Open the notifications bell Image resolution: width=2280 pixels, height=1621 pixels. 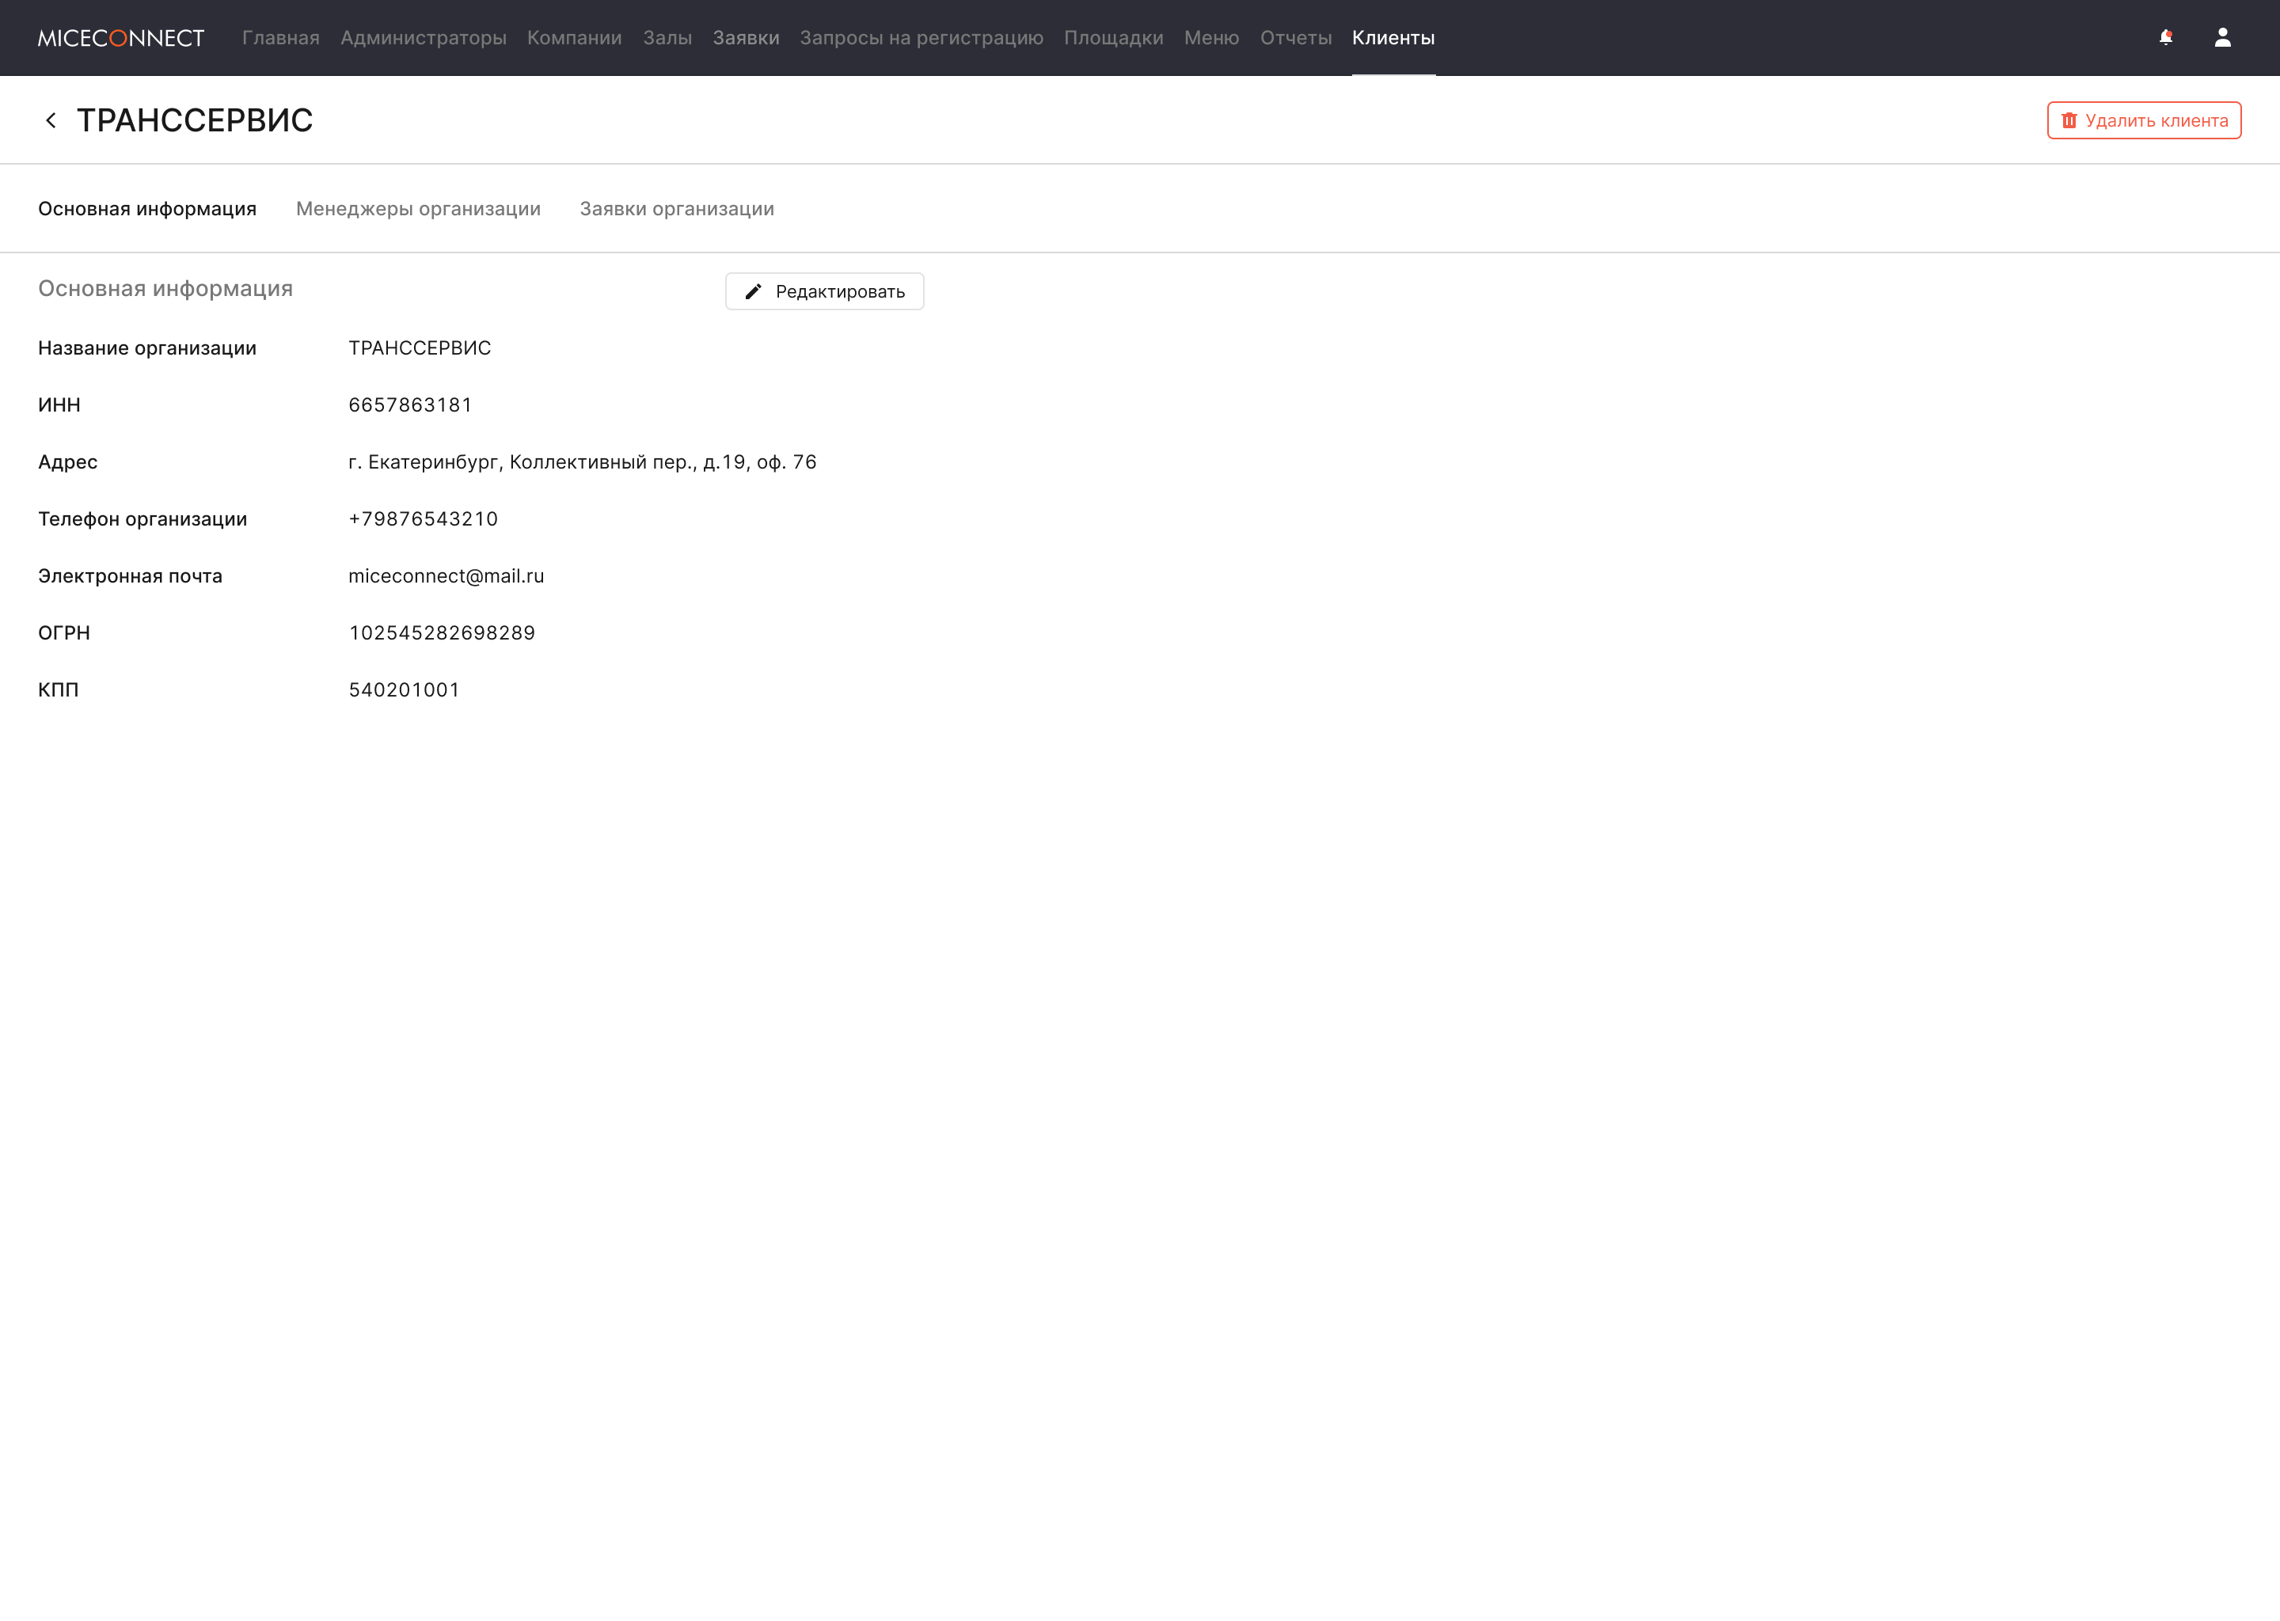[x=2165, y=38]
